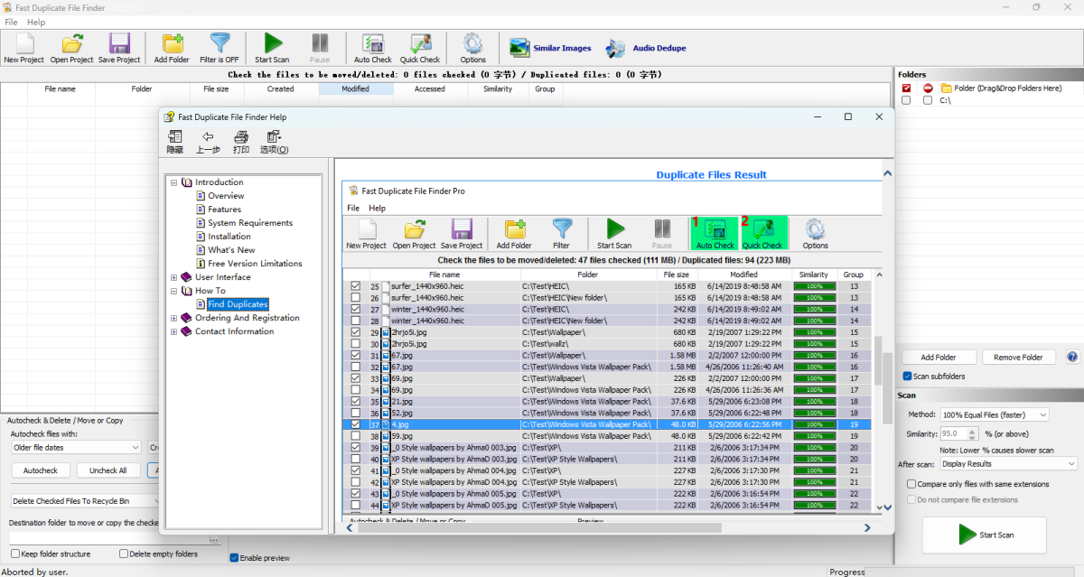Select the Find Duplicates help topic

[x=238, y=304]
